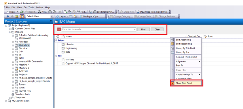Click the Refresh icon in the toolbar
Screen dimensions: 243x109
click(x=22, y=12)
